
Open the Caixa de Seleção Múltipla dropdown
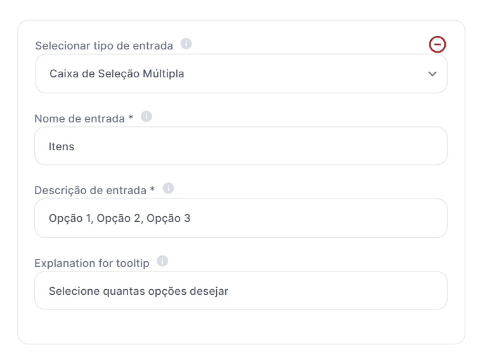[241, 74]
